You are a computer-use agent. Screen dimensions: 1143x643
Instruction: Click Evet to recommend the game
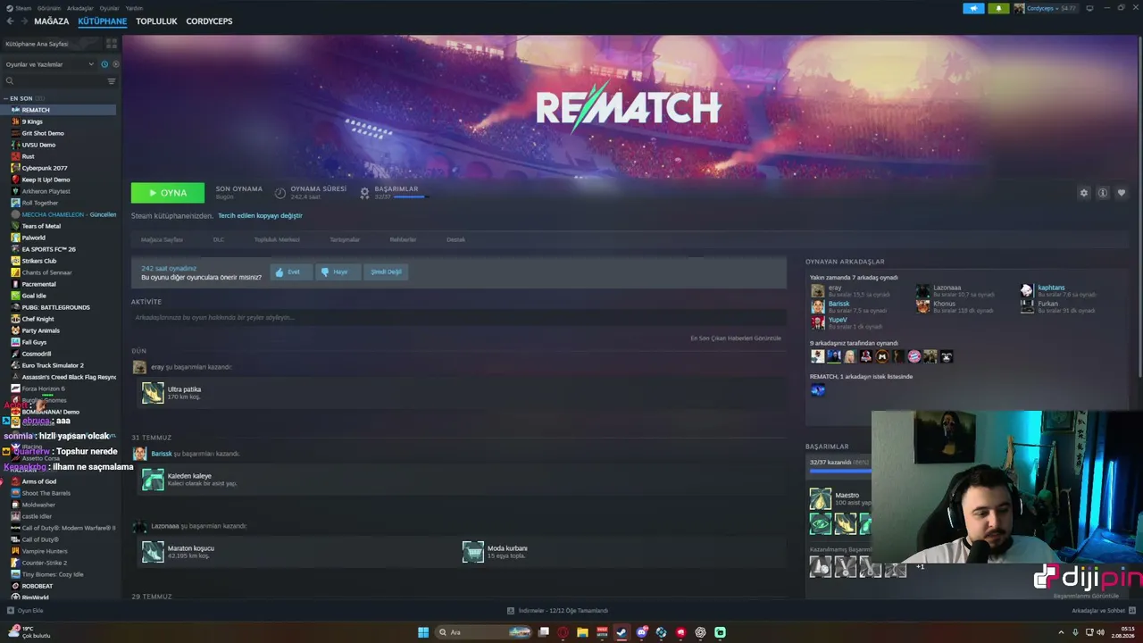291,271
